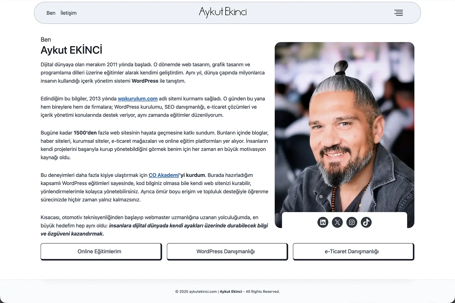This screenshot has height=303, width=455.
Task: Open the hamburger menu in the header
Action: coord(398,13)
